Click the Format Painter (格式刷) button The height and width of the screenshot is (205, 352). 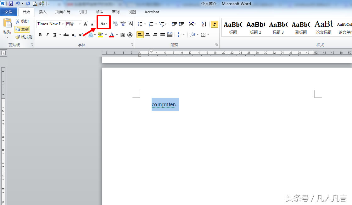tap(24, 37)
